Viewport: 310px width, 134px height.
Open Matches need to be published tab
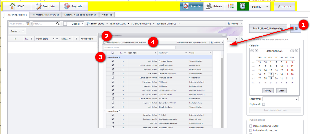click(80, 15)
